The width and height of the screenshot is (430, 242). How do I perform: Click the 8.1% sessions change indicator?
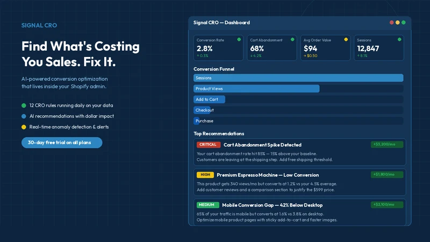point(362,56)
